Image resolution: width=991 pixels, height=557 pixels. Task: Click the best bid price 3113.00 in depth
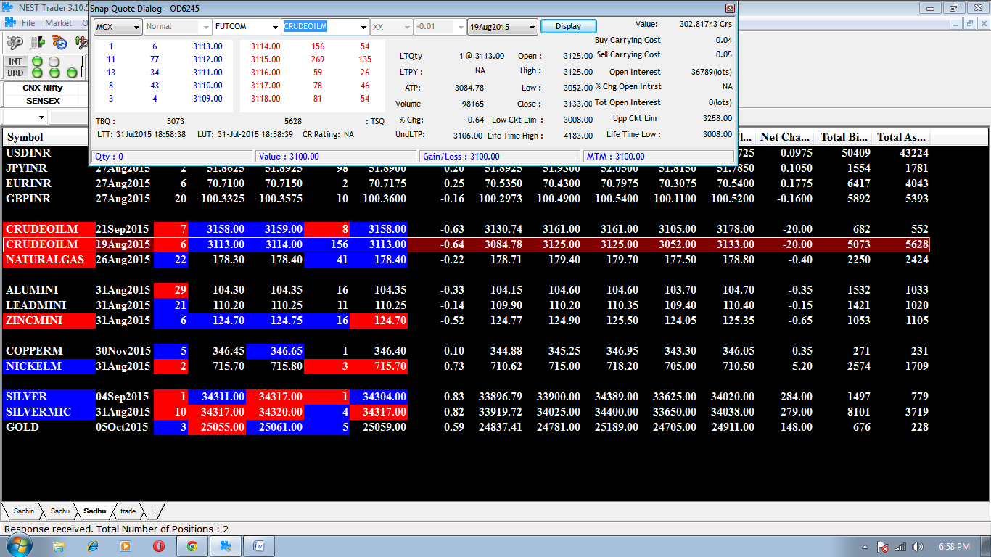click(207, 46)
